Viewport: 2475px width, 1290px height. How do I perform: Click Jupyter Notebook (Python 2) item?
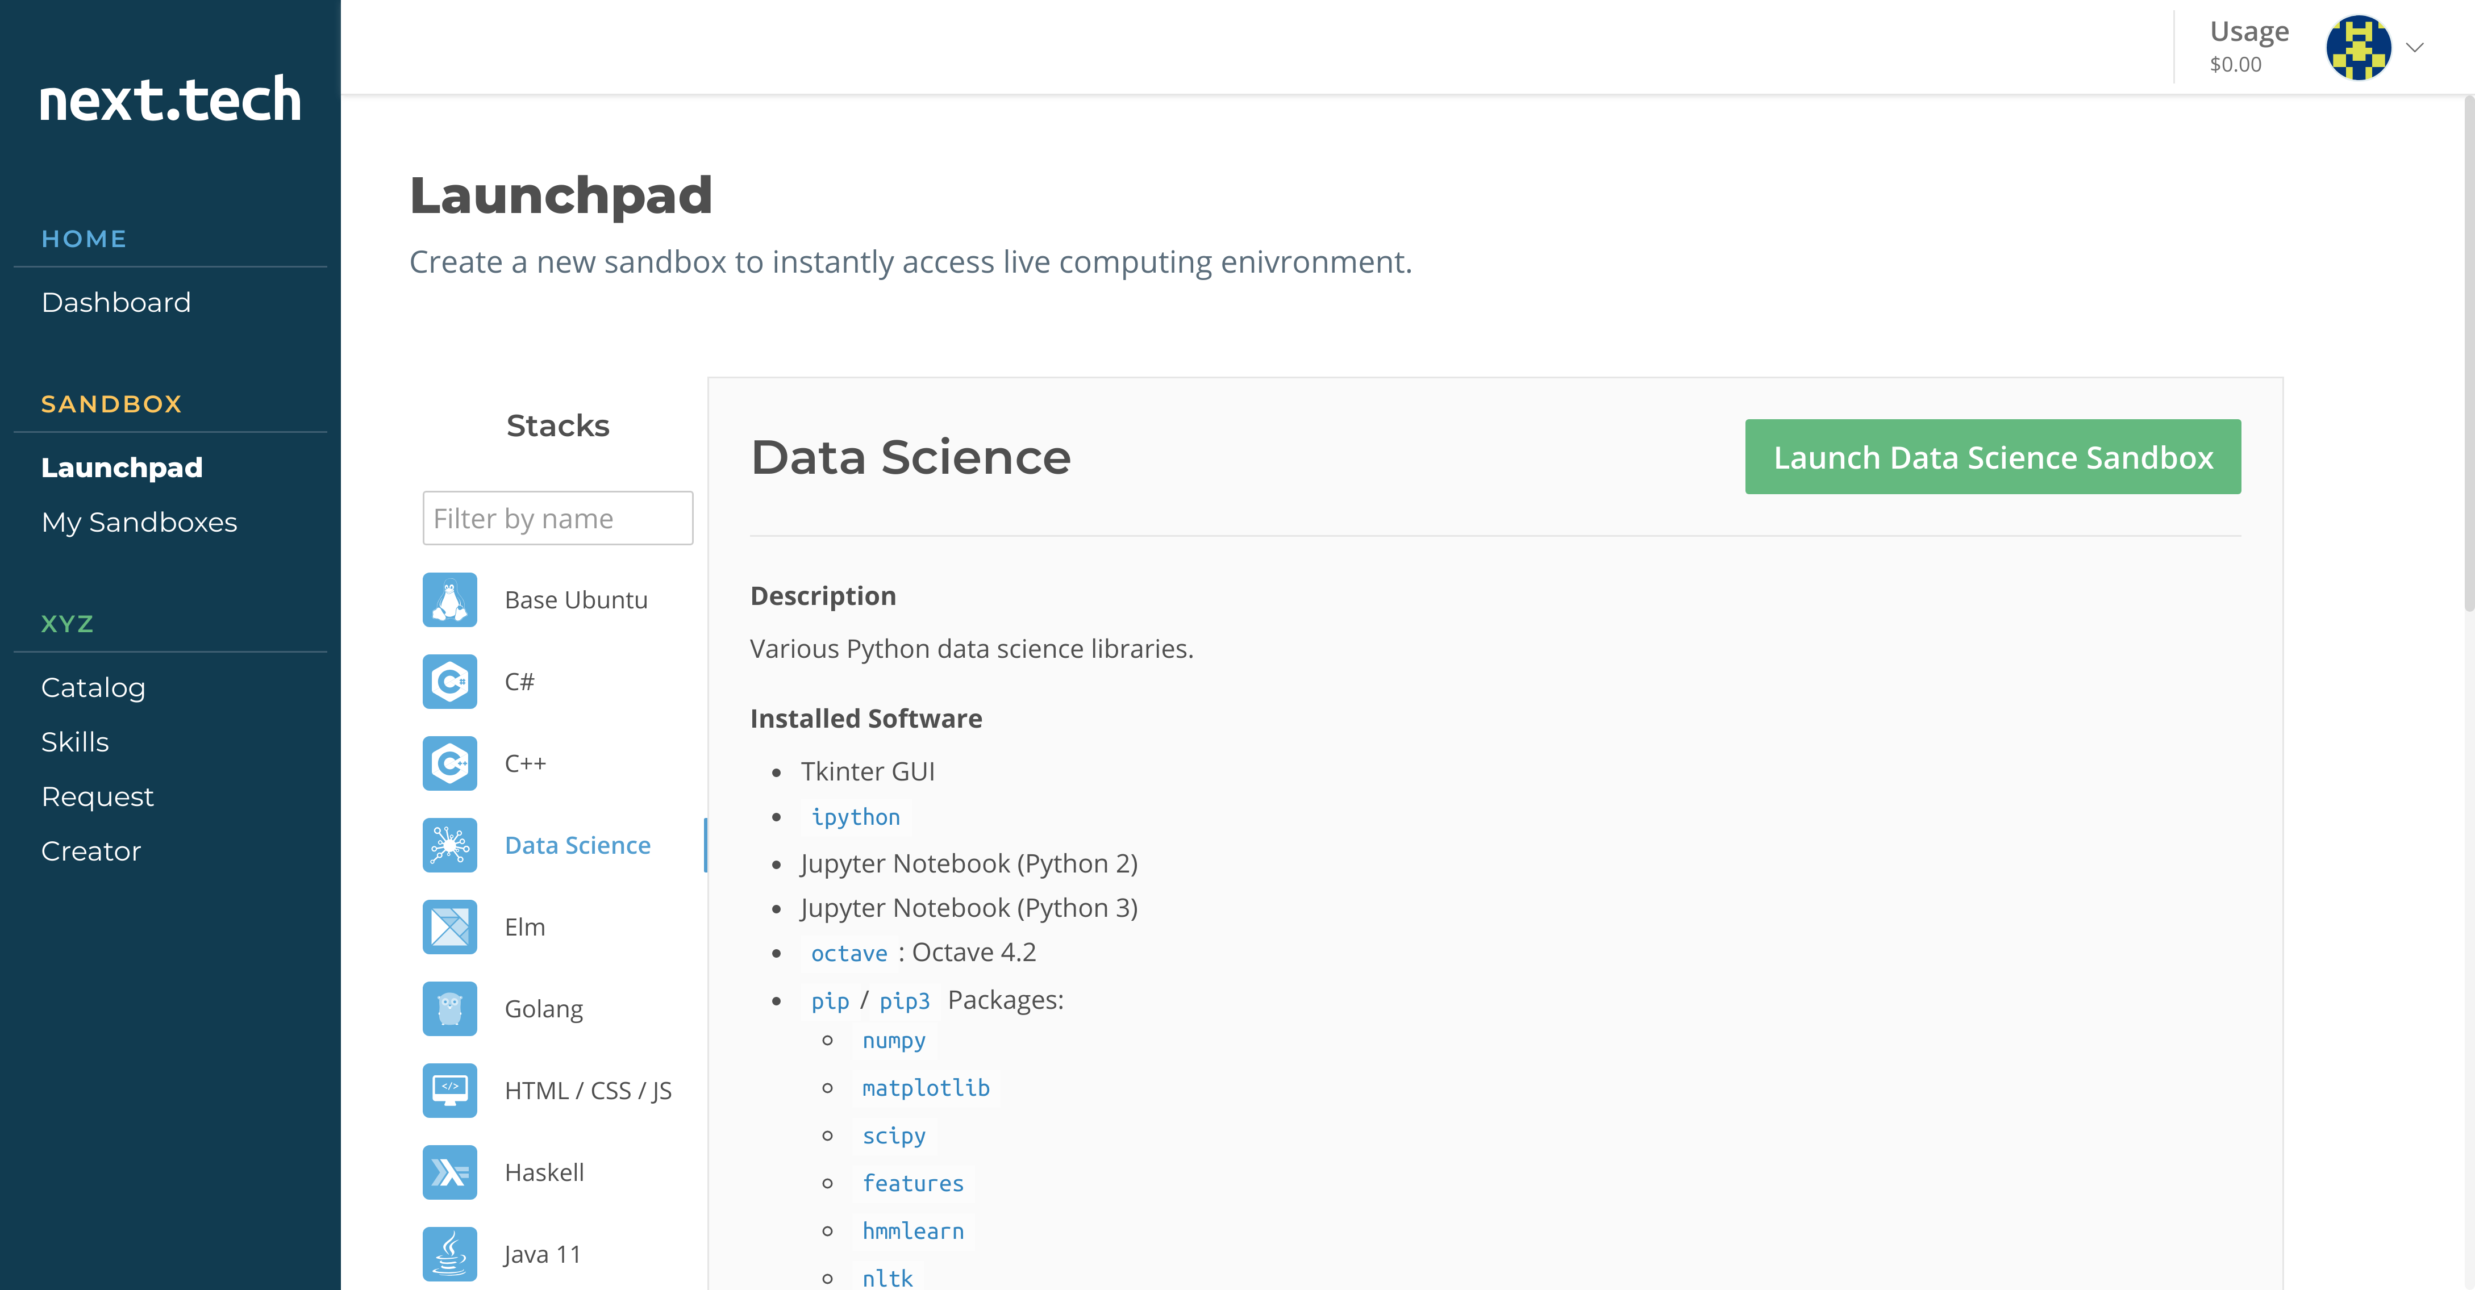point(969,865)
